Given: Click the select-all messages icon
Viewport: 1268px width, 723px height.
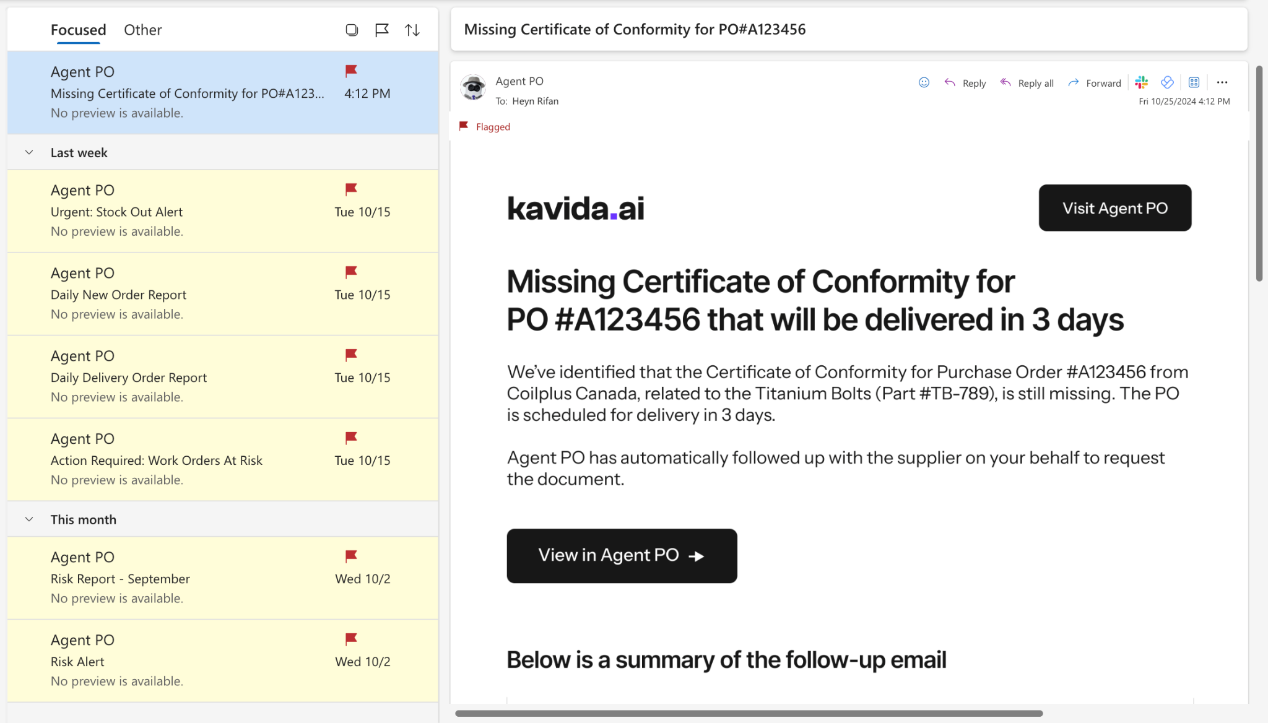Looking at the screenshot, I should (x=352, y=30).
